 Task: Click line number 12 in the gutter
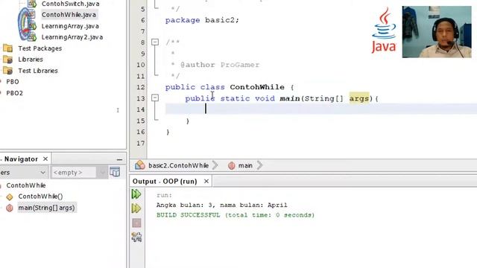click(141, 87)
